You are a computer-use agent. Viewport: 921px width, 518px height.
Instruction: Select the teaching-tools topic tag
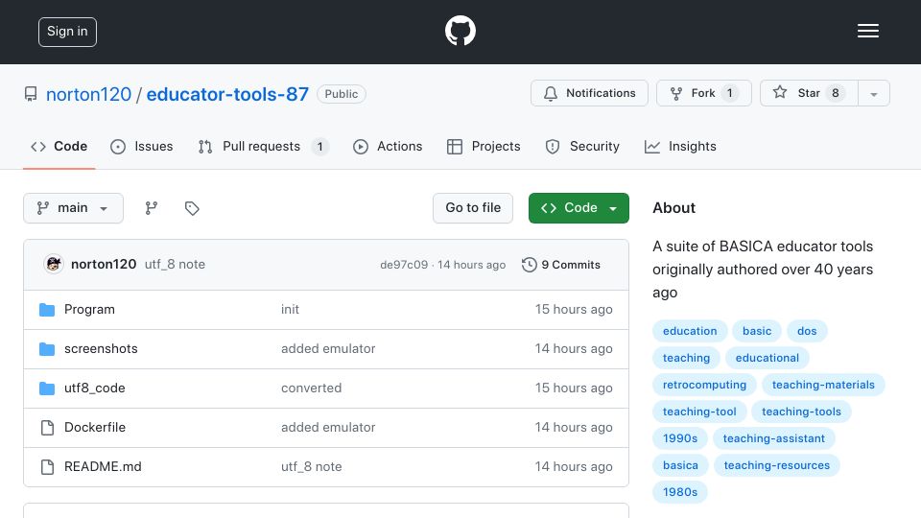click(x=802, y=412)
